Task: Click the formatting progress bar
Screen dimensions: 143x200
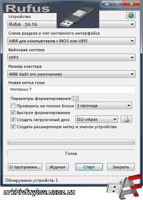Action: click(71, 142)
